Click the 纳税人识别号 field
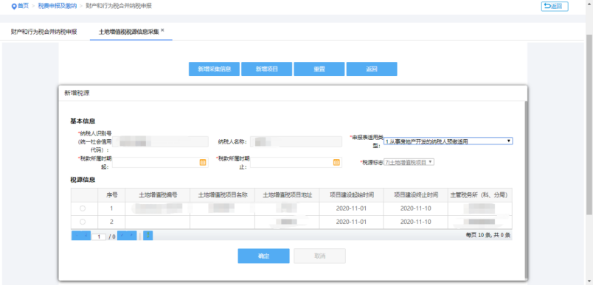593x285 pixels. [x=160, y=141]
